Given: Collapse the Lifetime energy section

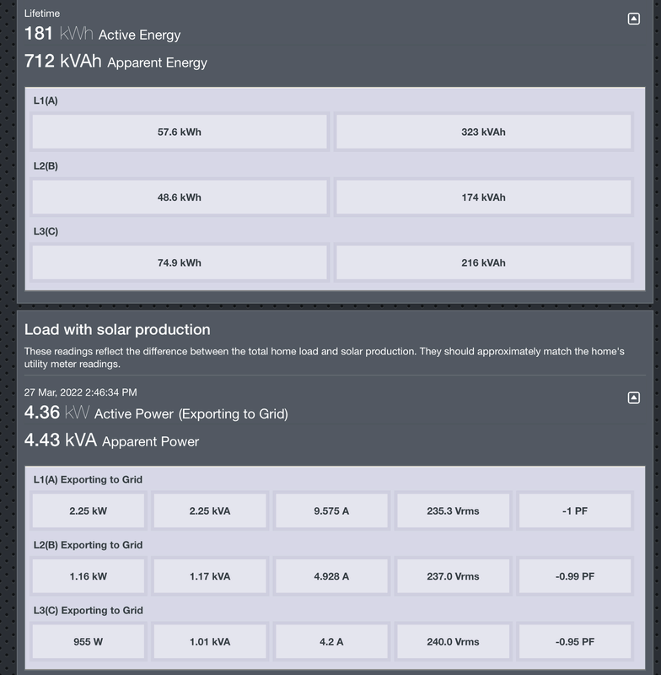Looking at the screenshot, I should pyautogui.click(x=634, y=19).
